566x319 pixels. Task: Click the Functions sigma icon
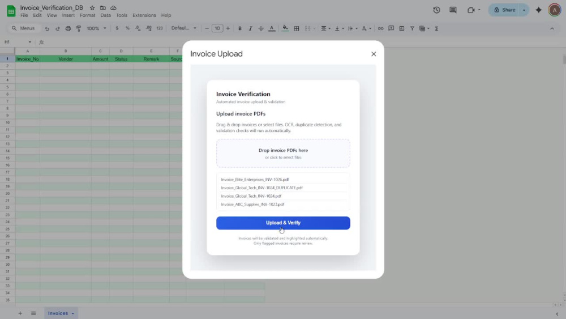coord(436,28)
